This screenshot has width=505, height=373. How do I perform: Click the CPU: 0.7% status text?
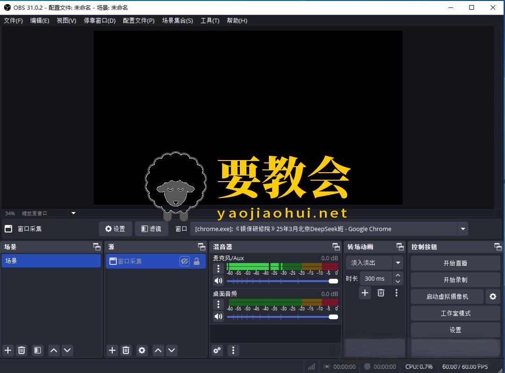tap(418, 367)
